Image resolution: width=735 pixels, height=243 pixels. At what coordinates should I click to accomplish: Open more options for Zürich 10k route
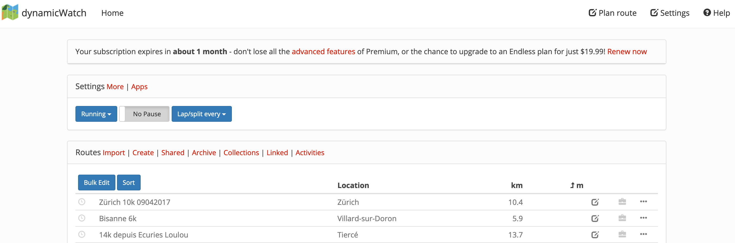(x=643, y=202)
